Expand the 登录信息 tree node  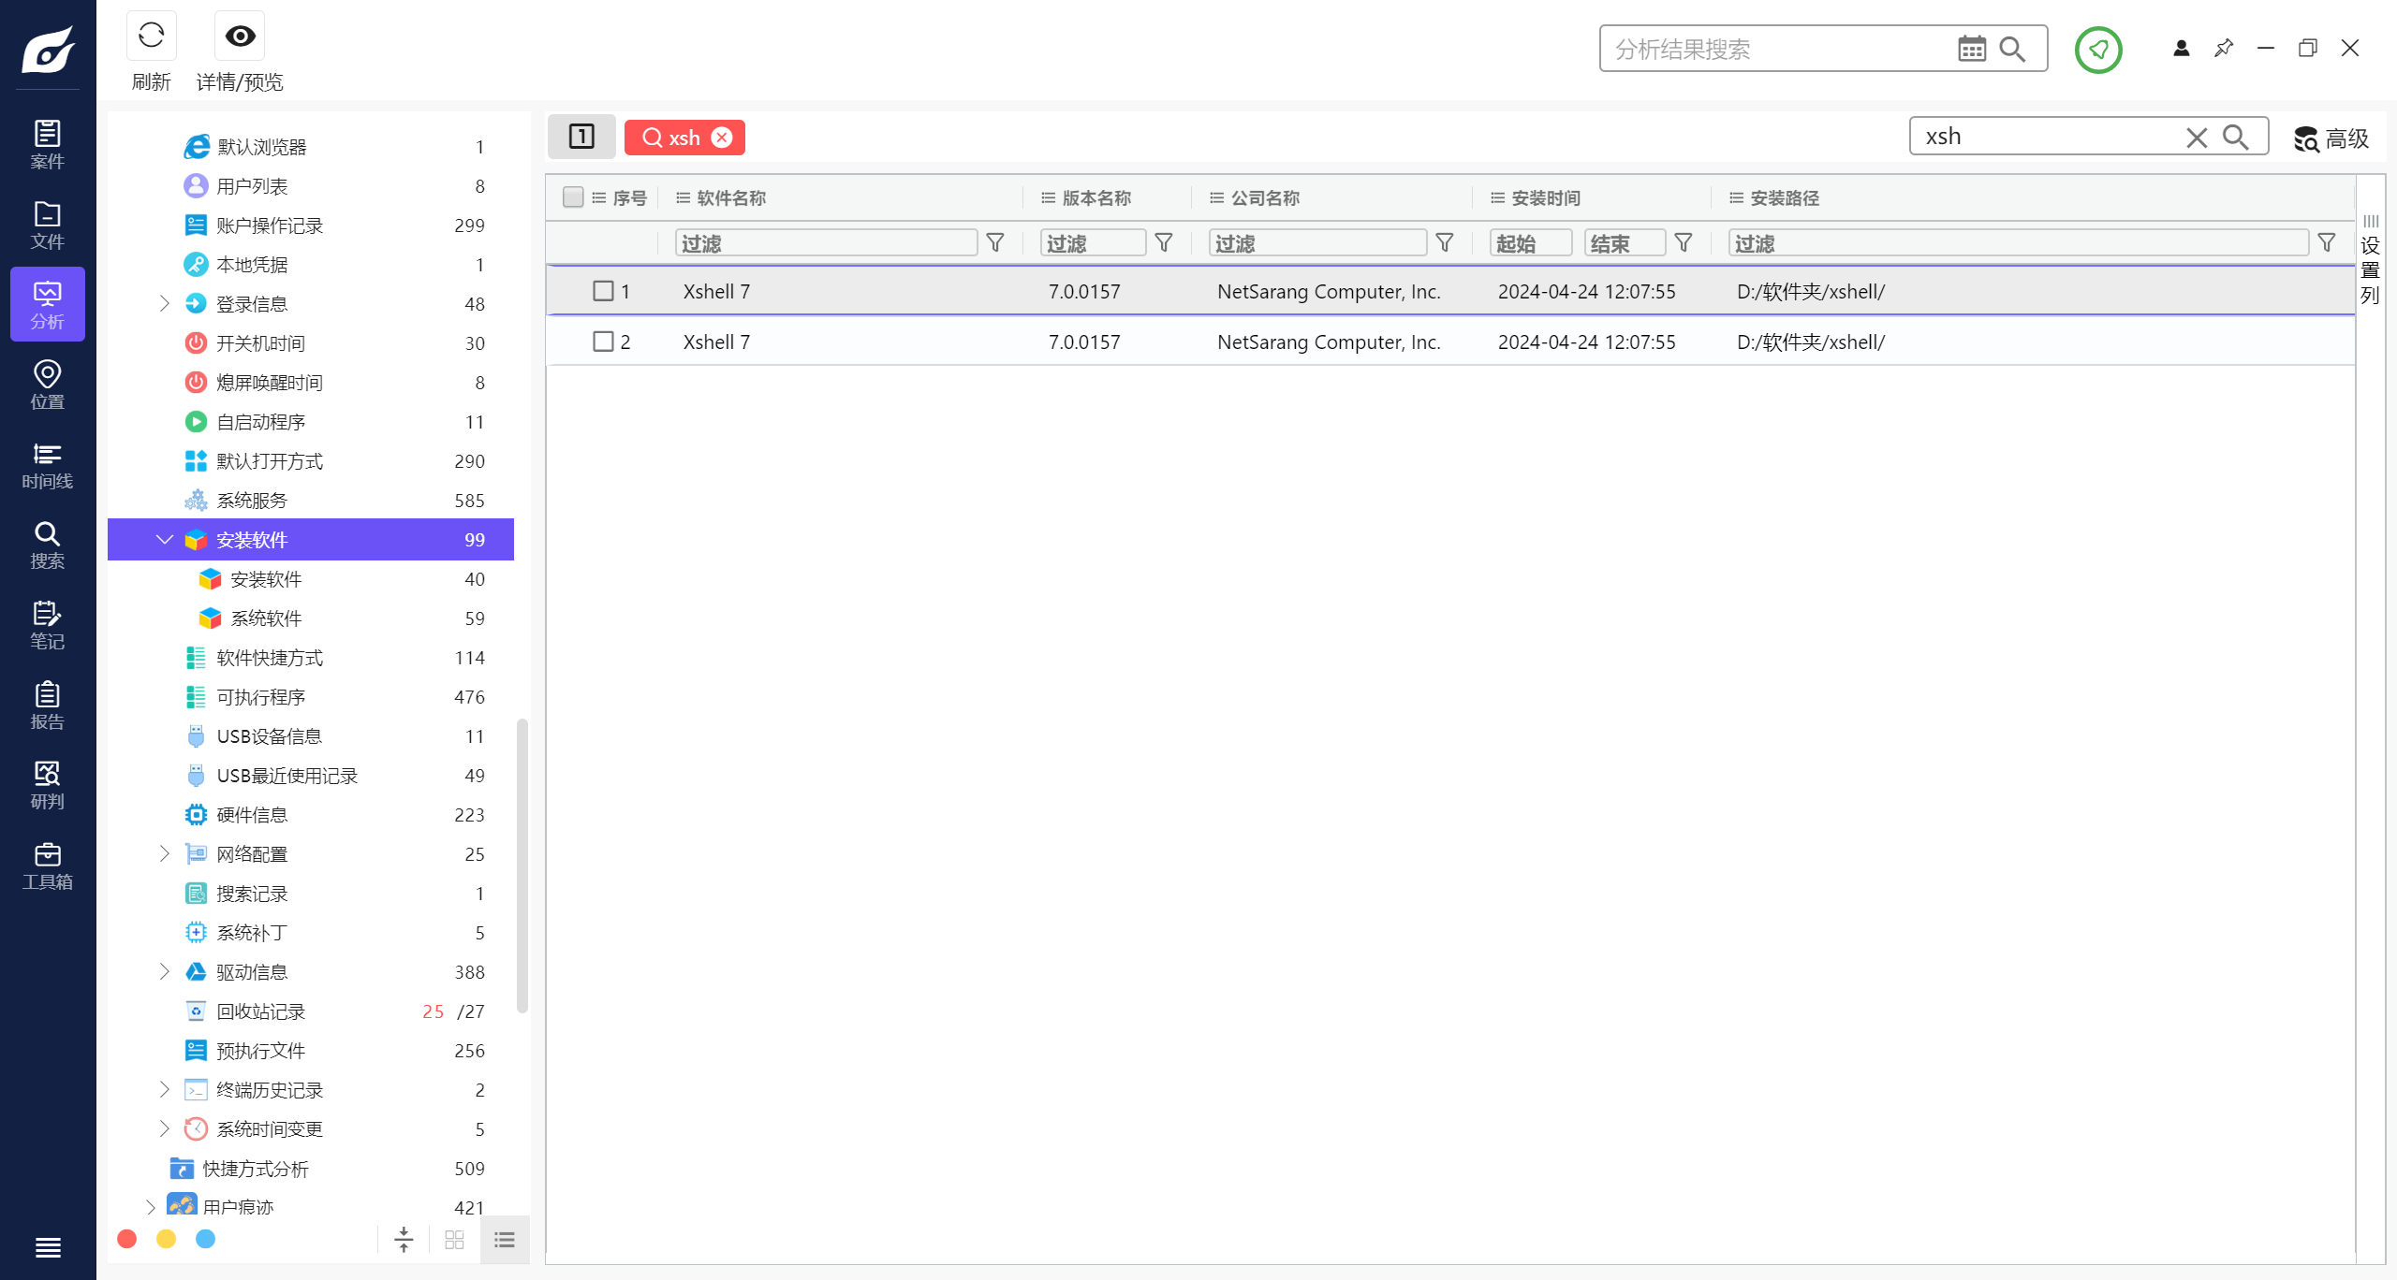tap(165, 304)
